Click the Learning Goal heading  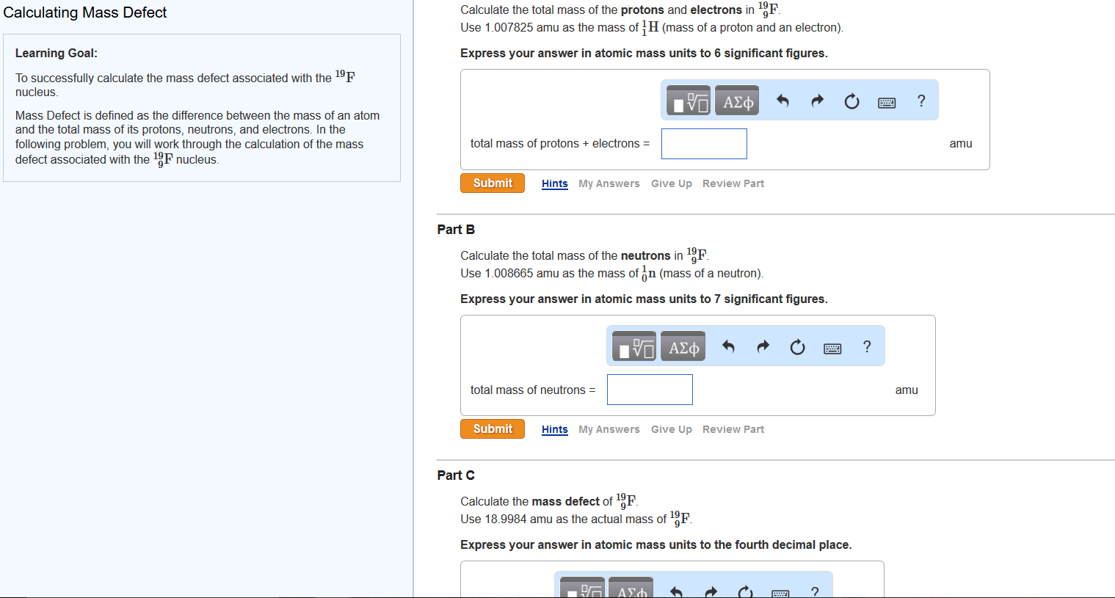(57, 53)
